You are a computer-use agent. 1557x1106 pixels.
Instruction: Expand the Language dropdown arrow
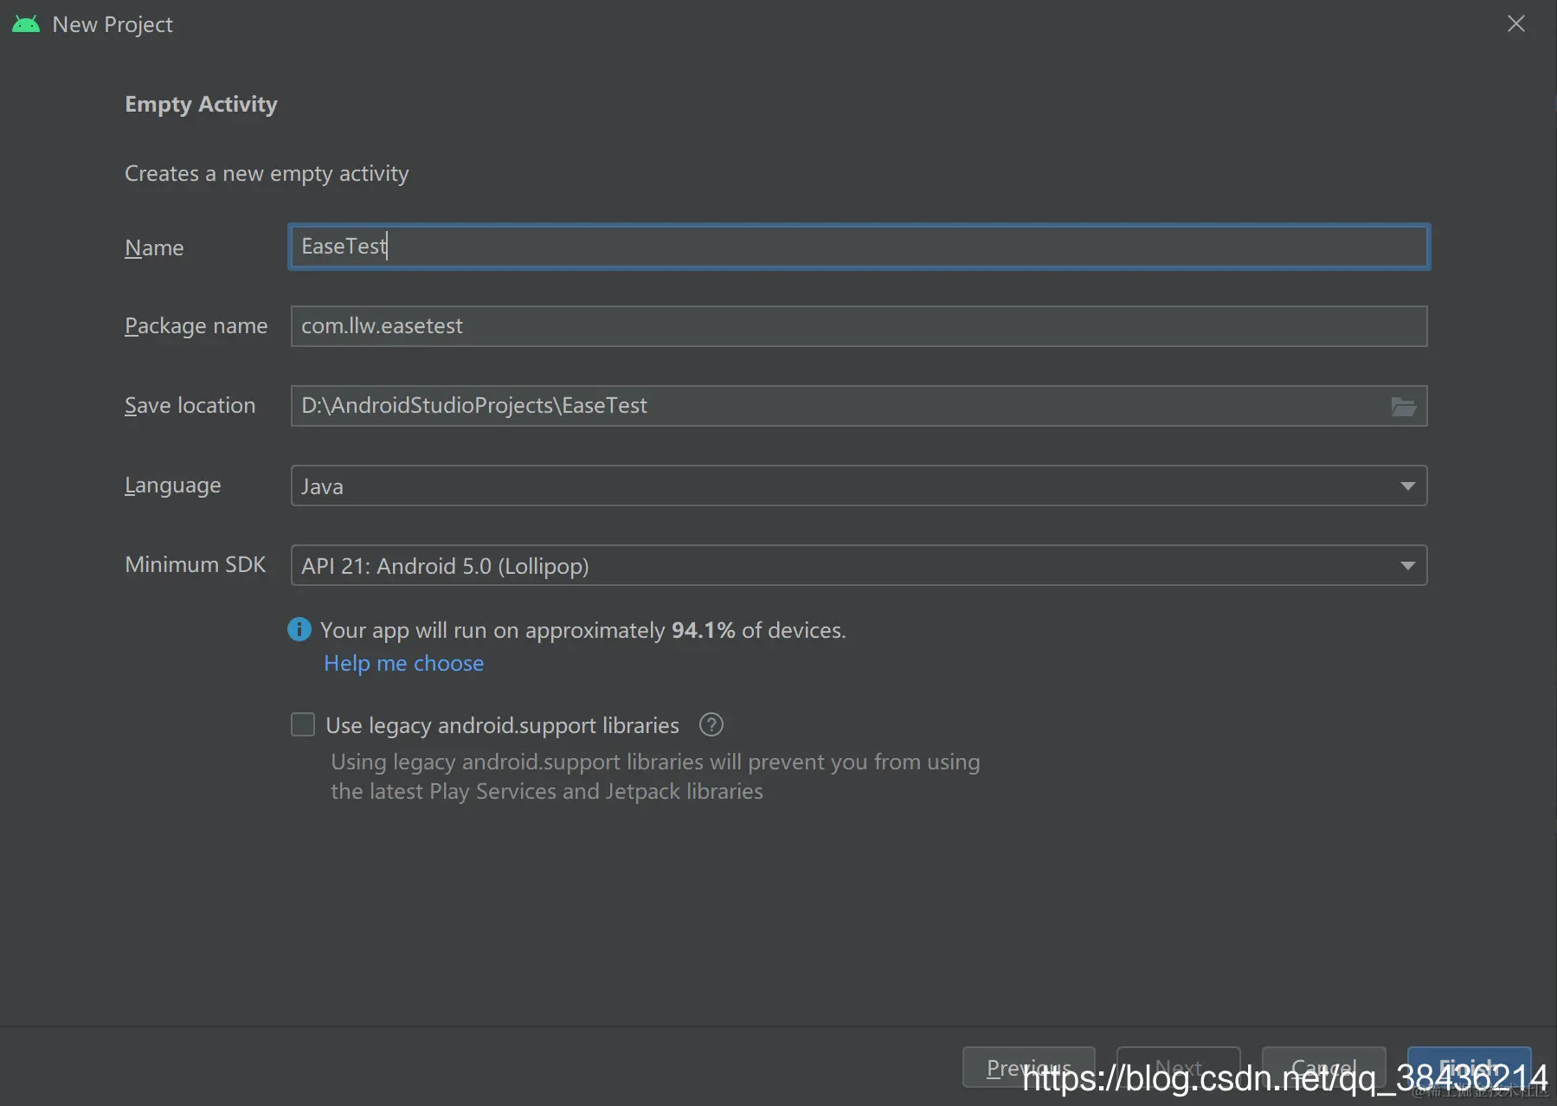(x=1407, y=485)
